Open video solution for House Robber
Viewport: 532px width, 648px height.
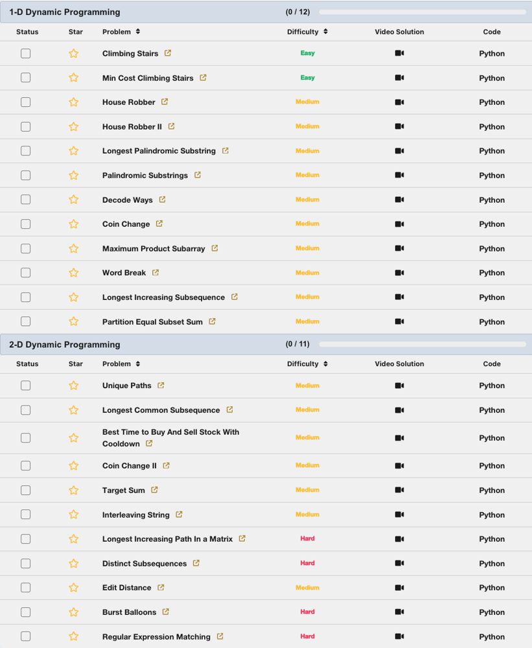399,102
